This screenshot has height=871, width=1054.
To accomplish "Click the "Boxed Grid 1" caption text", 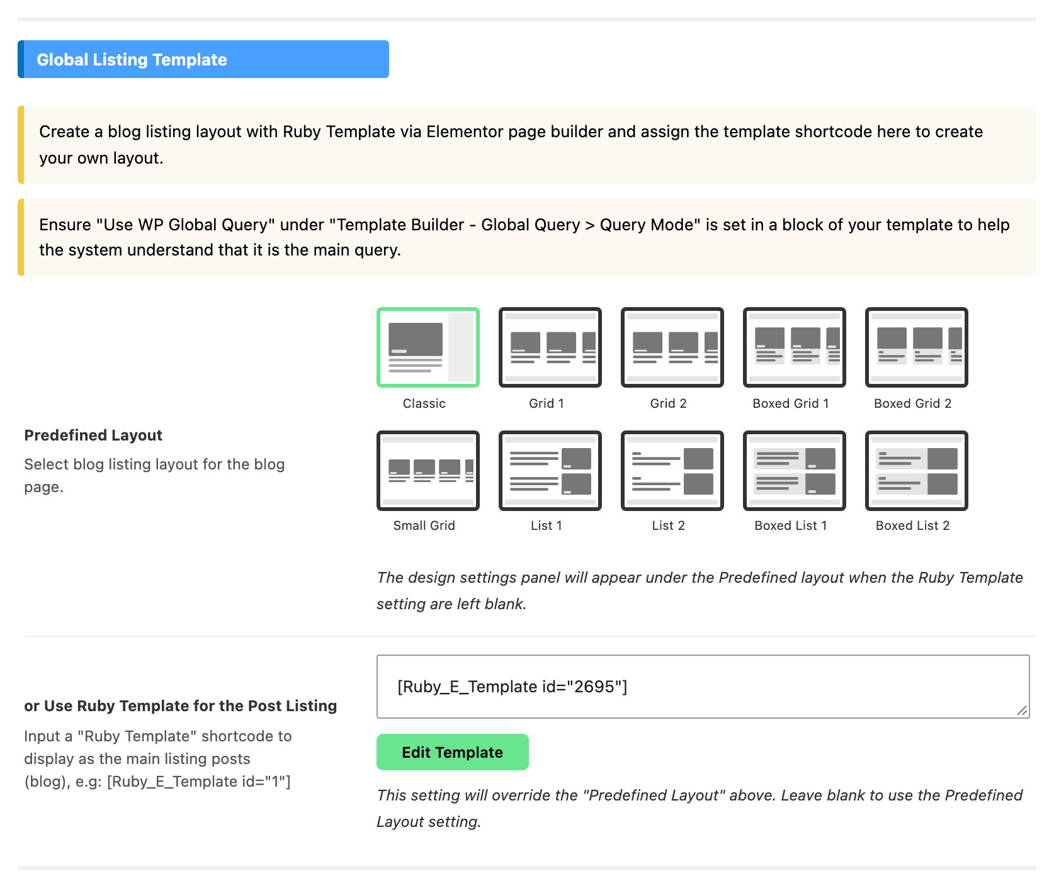I will (791, 403).
